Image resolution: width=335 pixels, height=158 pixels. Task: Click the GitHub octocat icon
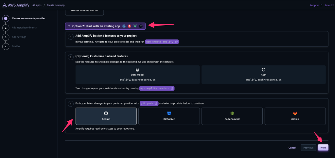click(x=106, y=114)
